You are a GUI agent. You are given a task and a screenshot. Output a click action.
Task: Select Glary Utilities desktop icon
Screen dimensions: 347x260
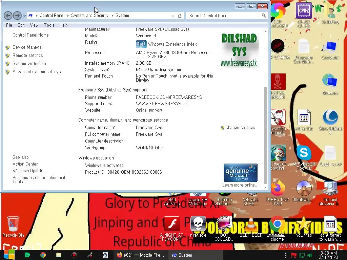pyautogui.click(x=330, y=122)
